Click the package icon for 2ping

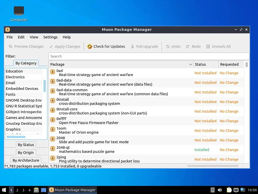(x=52, y=158)
